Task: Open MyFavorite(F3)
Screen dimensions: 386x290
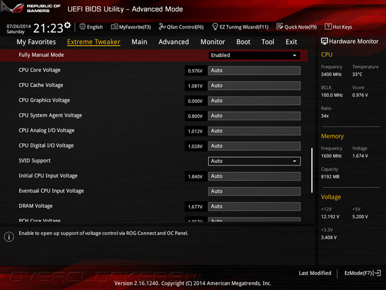Action: (131, 27)
